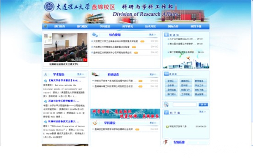This screenshot has height=159, width=253.
Task: Click the icon beside 友情链接 heading
Action: pyautogui.click(x=165, y=142)
